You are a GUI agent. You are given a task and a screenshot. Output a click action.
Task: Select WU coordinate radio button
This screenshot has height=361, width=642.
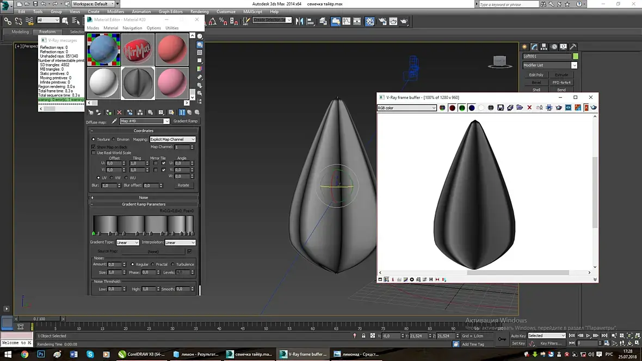point(126,178)
